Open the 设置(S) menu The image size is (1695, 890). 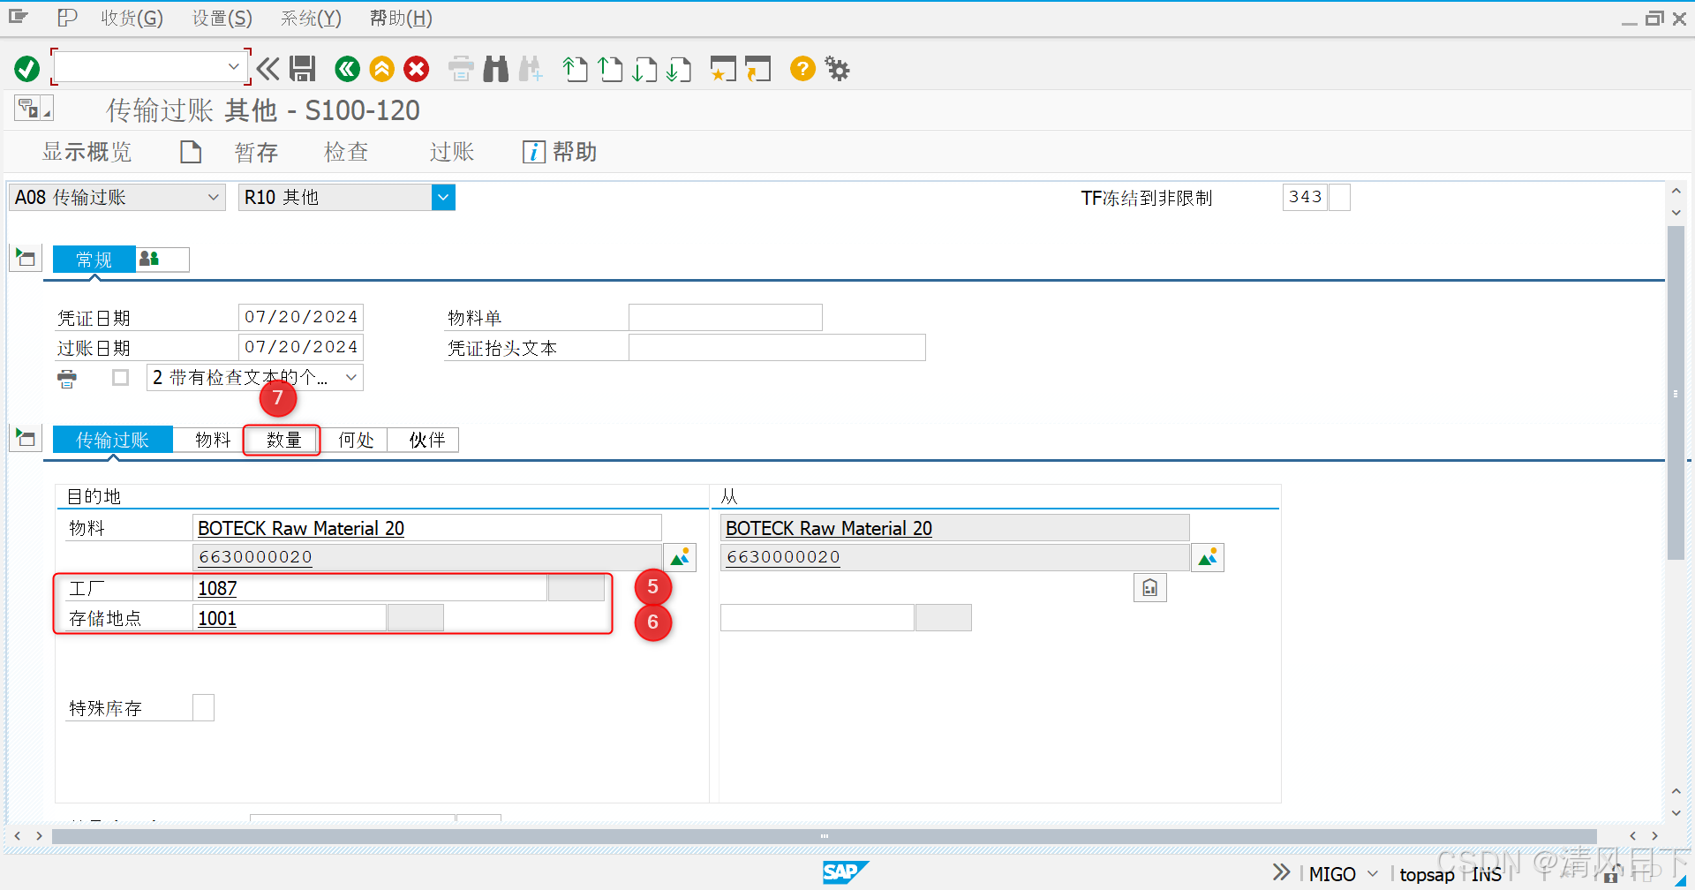pos(222,18)
